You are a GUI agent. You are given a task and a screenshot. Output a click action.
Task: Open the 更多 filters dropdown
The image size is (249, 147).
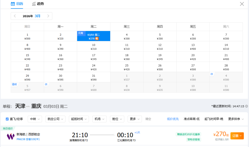(135, 119)
